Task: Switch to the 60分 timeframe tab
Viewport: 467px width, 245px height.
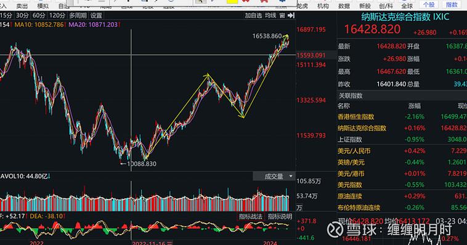Action: (39, 15)
